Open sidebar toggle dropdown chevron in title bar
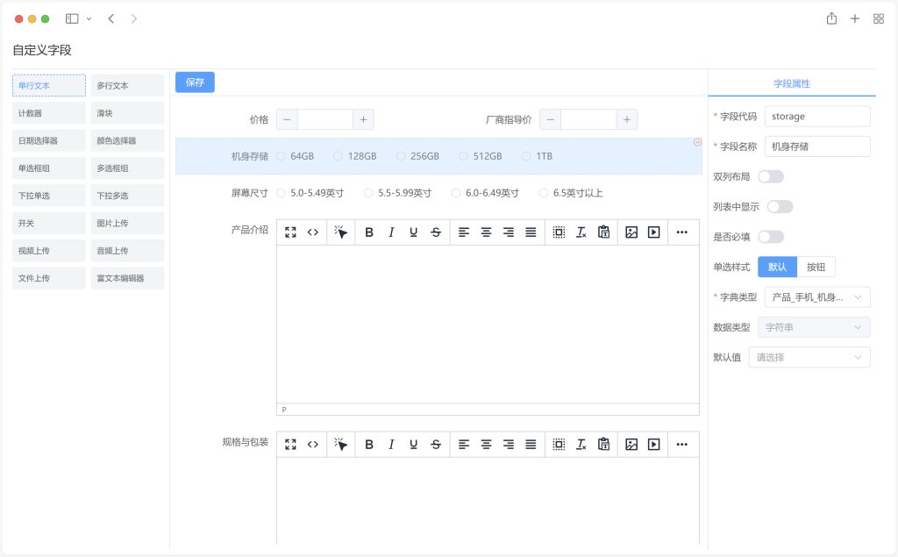 tap(89, 18)
